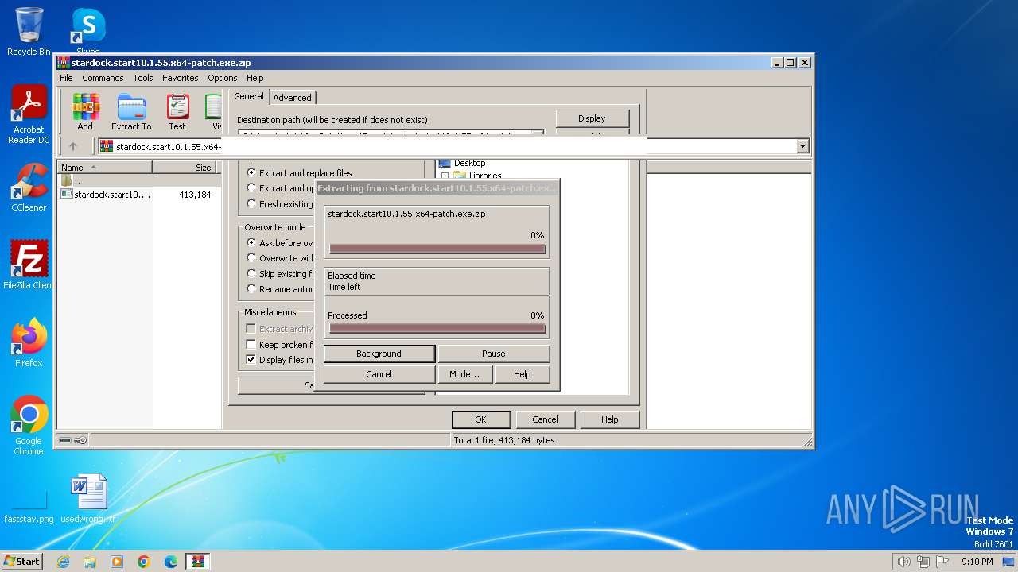Open the address bar path dropdown
1018x572 pixels.
click(x=802, y=146)
